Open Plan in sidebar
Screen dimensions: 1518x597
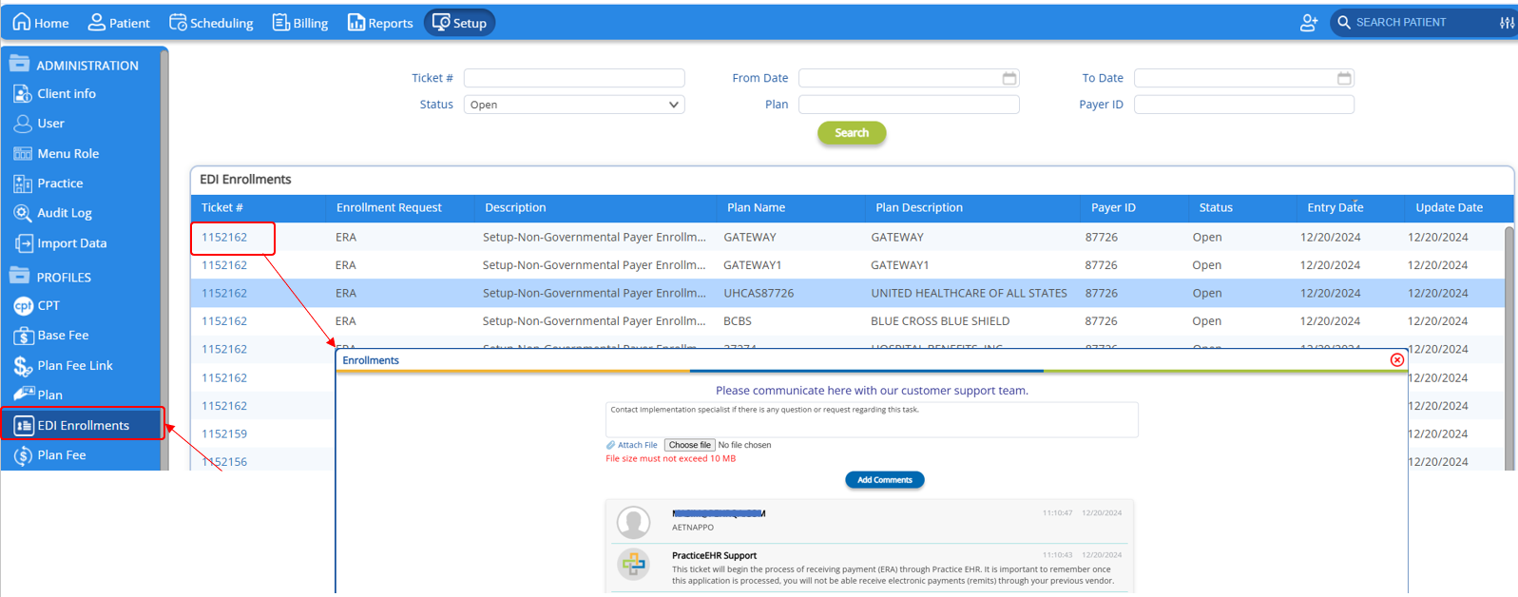pyautogui.click(x=38, y=395)
